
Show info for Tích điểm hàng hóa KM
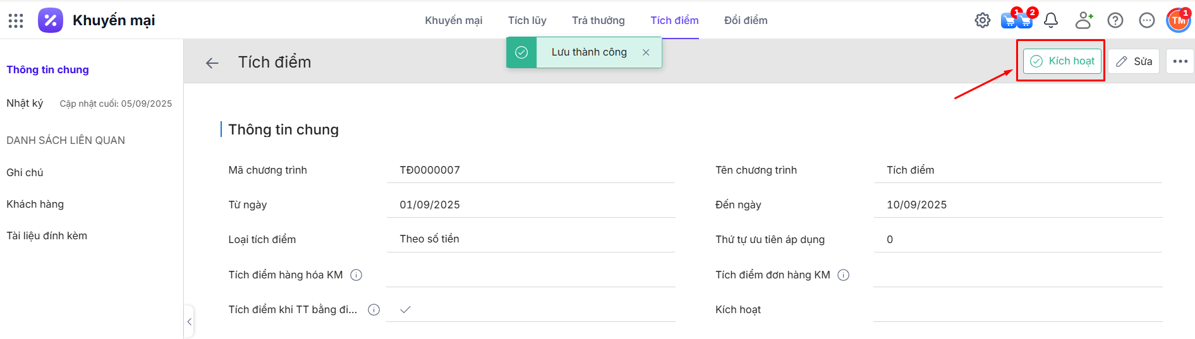click(x=356, y=275)
